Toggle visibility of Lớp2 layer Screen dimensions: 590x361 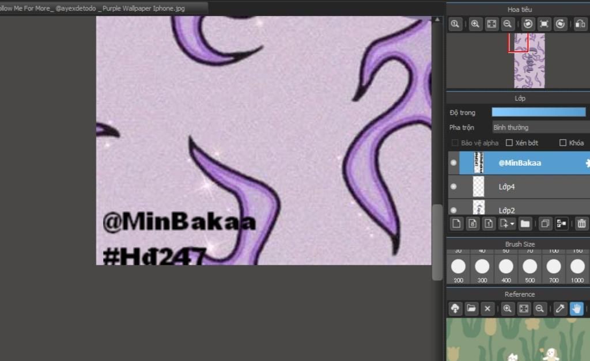pyautogui.click(x=453, y=210)
